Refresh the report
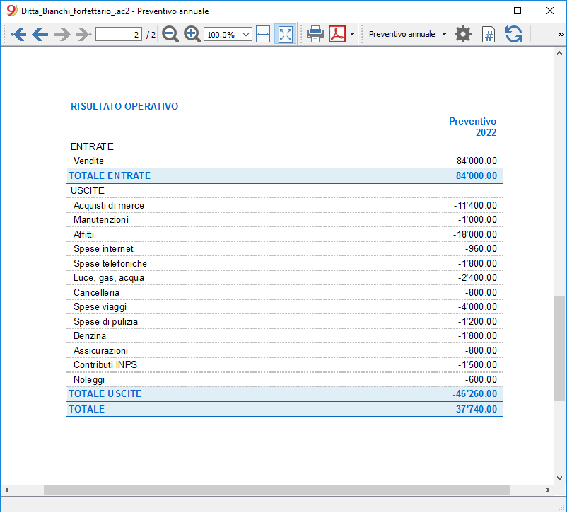 pyautogui.click(x=514, y=35)
